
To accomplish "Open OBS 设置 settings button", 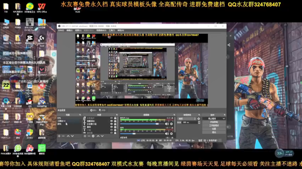I will point(214,129).
